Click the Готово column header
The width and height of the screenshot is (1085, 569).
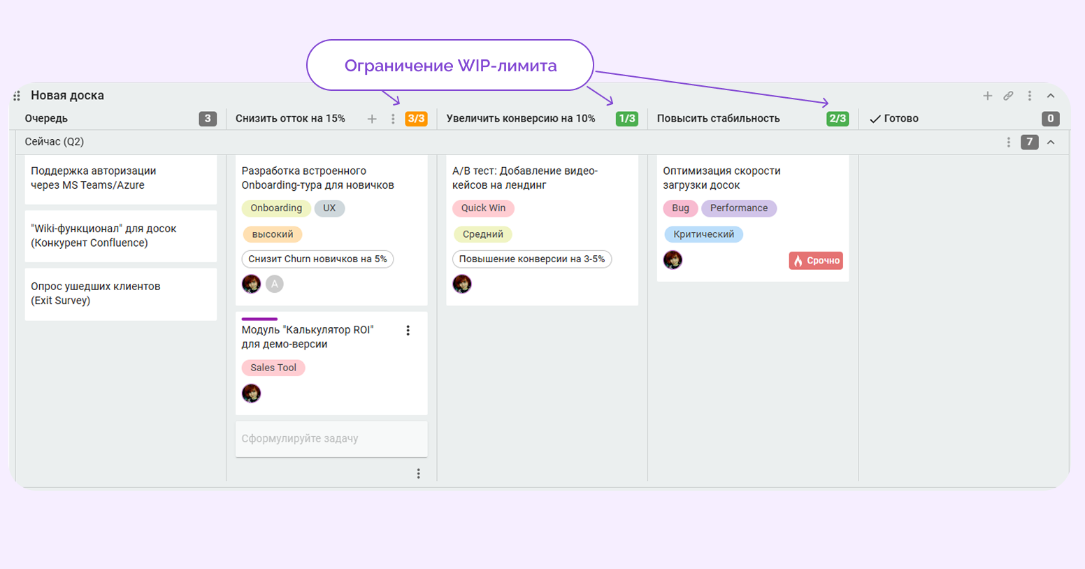pyautogui.click(x=900, y=119)
